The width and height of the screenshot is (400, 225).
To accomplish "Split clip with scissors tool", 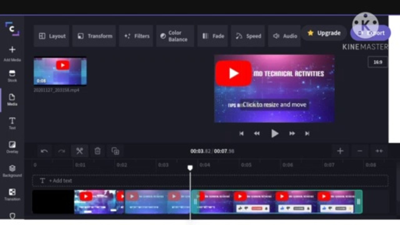I will (x=79, y=151).
